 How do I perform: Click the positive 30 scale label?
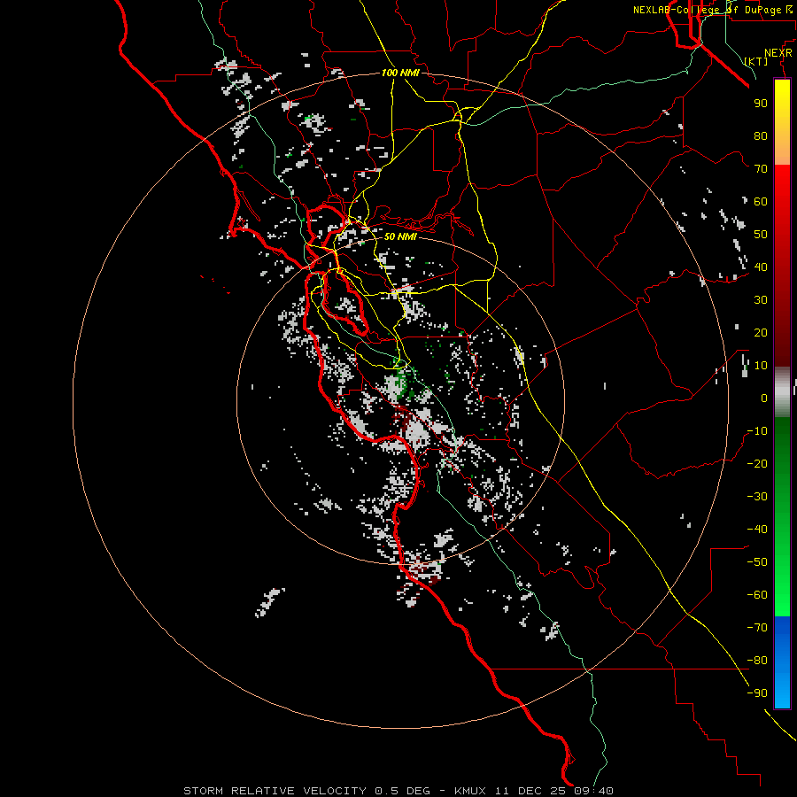[761, 300]
